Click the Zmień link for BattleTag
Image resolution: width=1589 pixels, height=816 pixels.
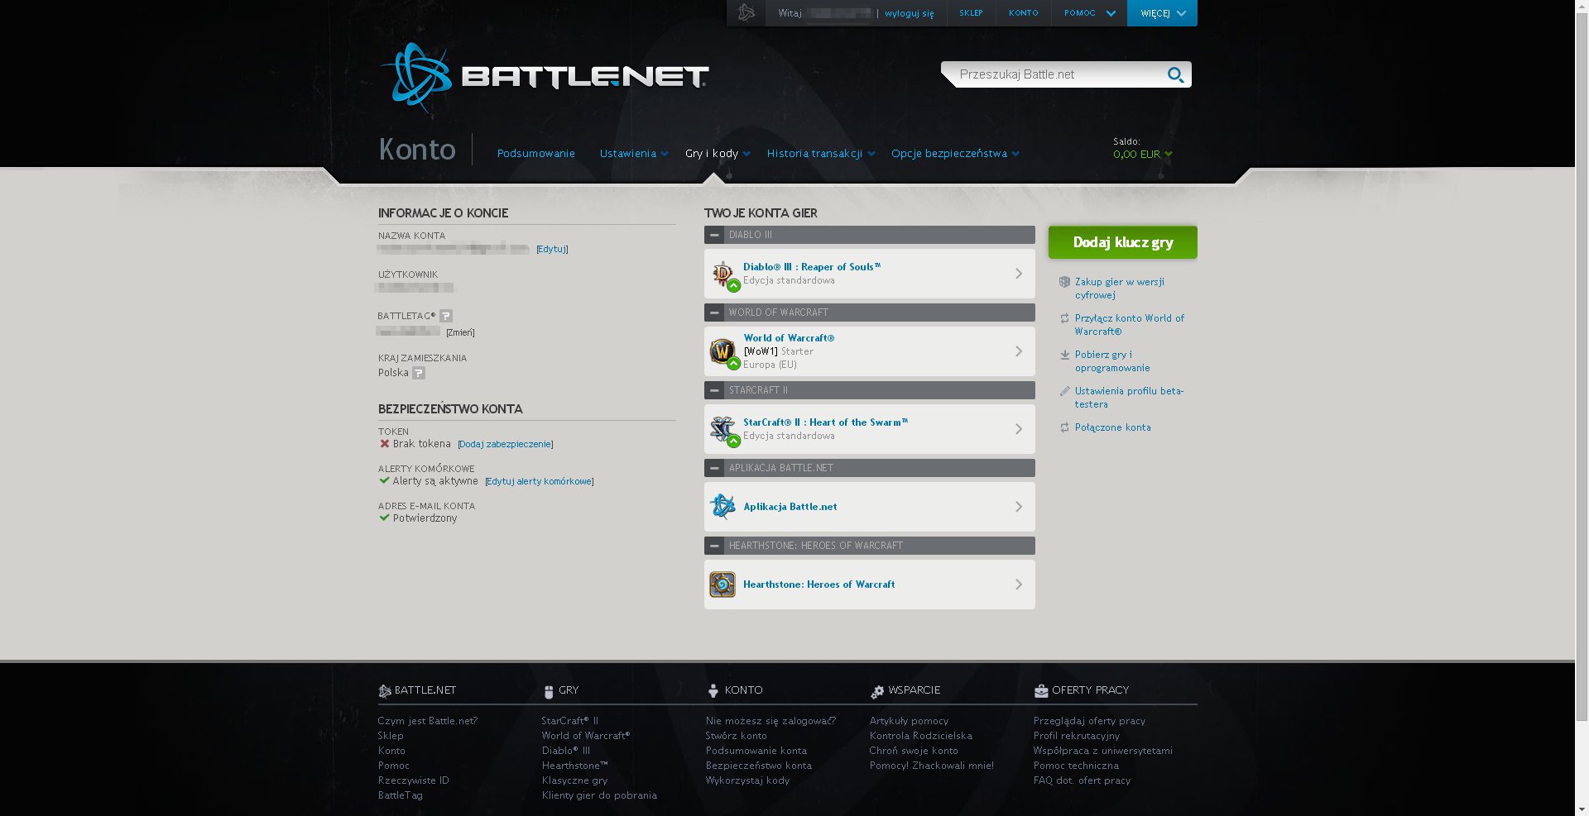(460, 333)
